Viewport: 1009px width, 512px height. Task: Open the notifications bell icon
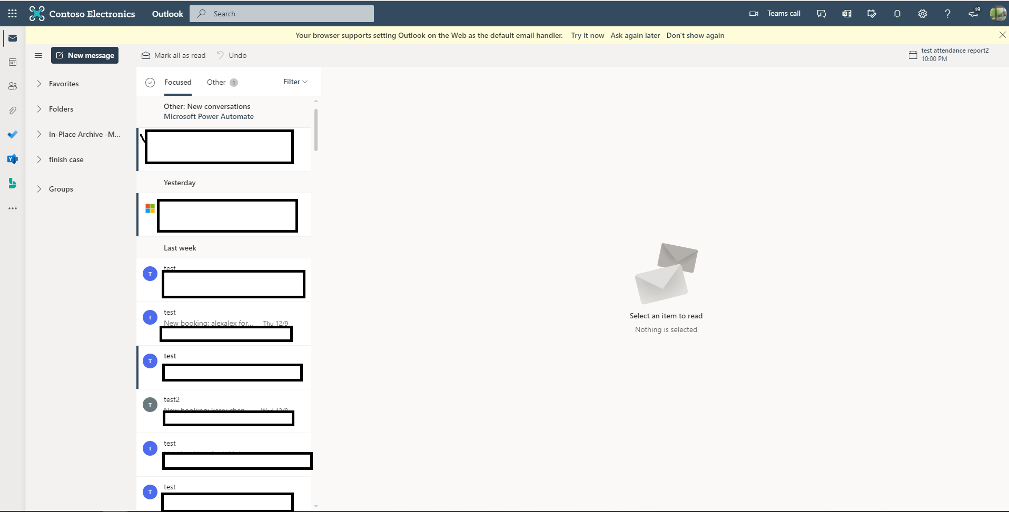point(897,14)
